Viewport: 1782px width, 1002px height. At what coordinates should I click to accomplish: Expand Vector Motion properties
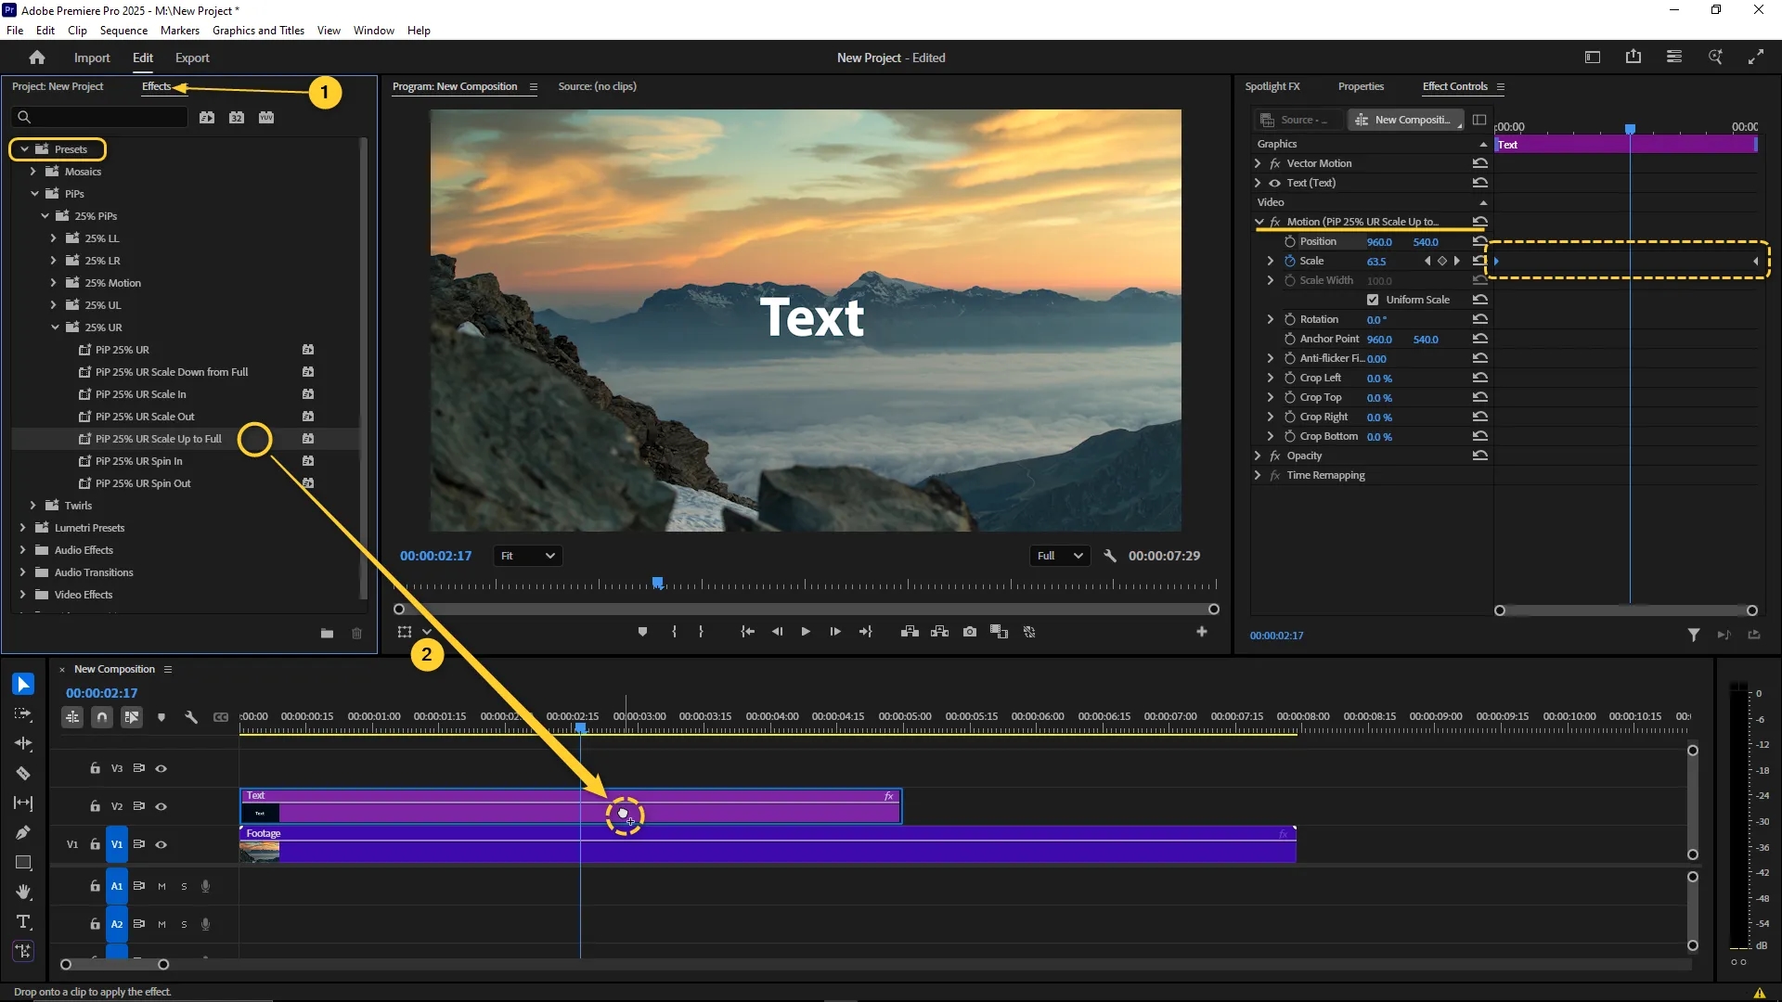coord(1259,163)
